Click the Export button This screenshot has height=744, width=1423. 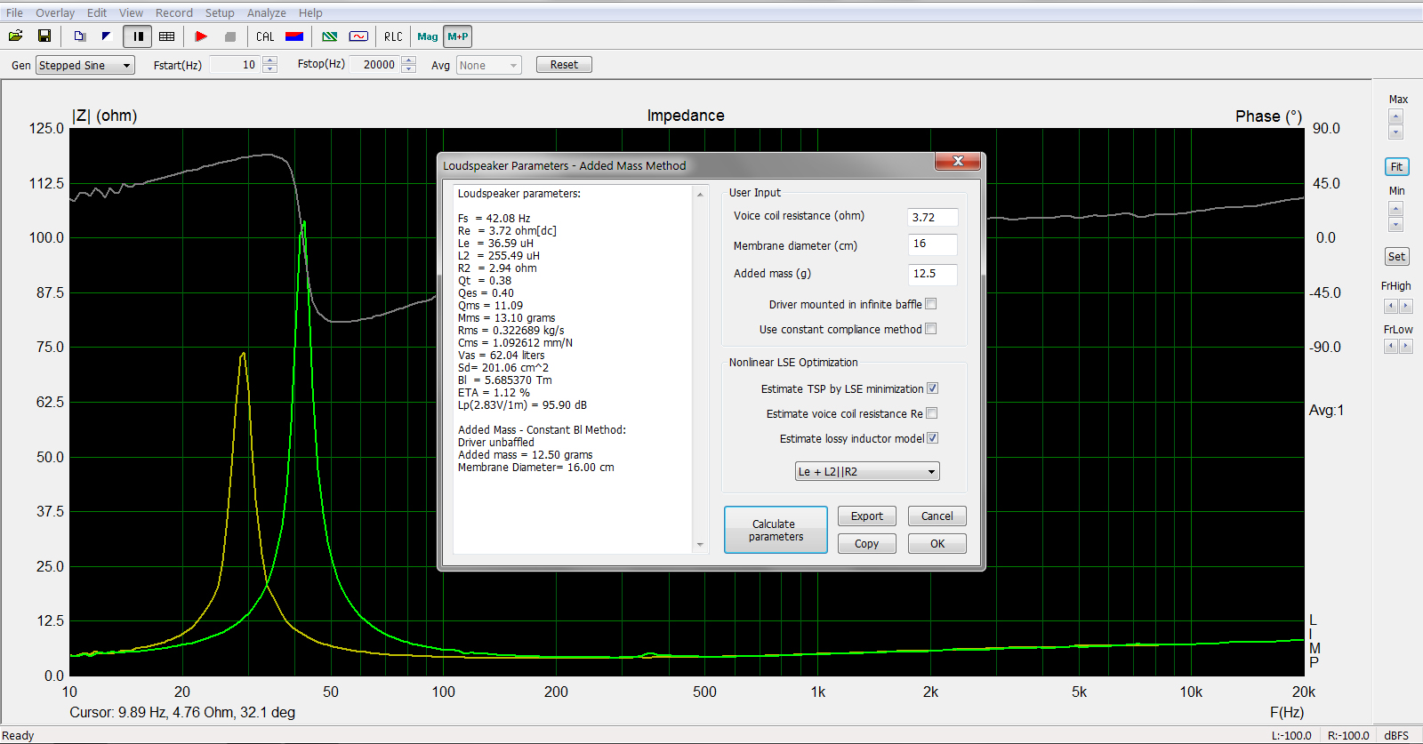click(x=867, y=516)
